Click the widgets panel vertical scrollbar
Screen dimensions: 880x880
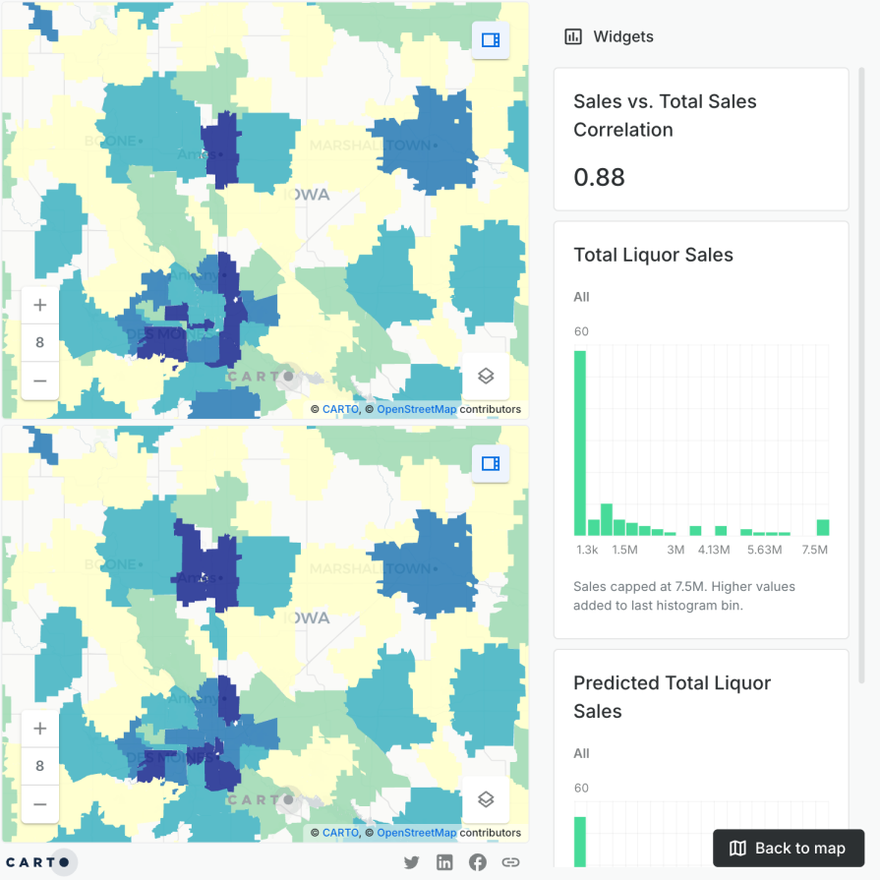(861, 375)
